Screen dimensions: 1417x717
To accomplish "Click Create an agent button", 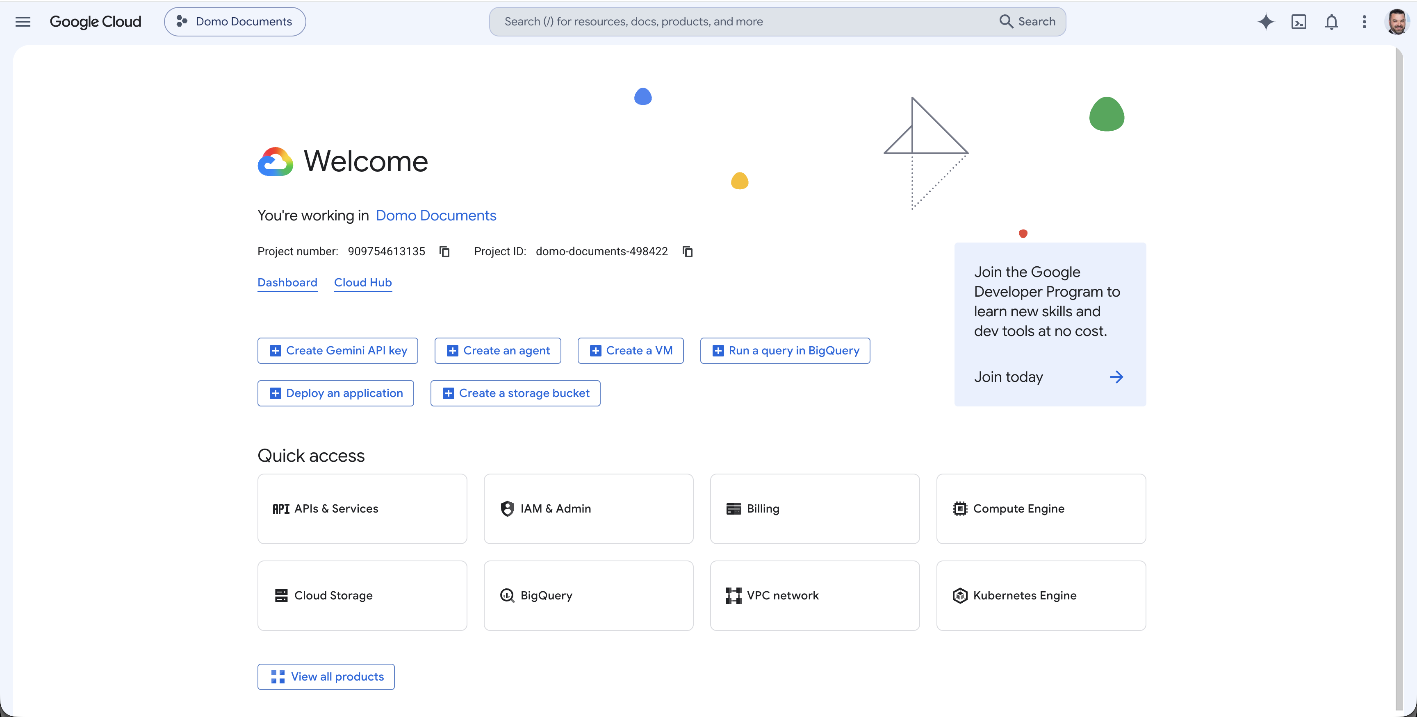I will pos(498,350).
